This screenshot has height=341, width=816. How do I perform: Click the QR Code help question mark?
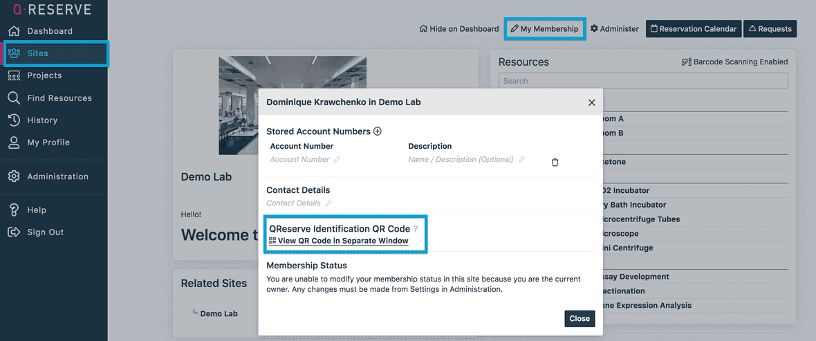click(416, 229)
